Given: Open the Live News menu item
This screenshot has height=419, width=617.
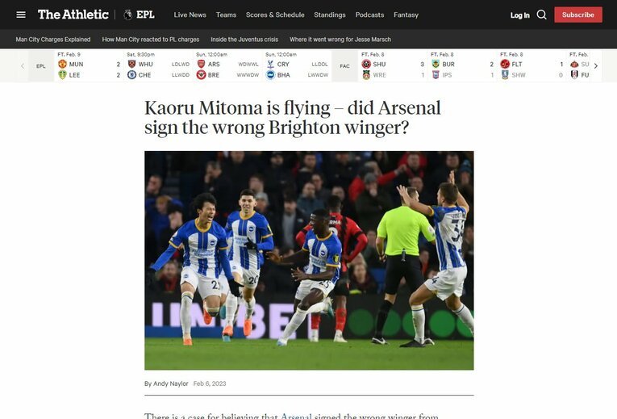Looking at the screenshot, I should pyautogui.click(x=190, y=15).
